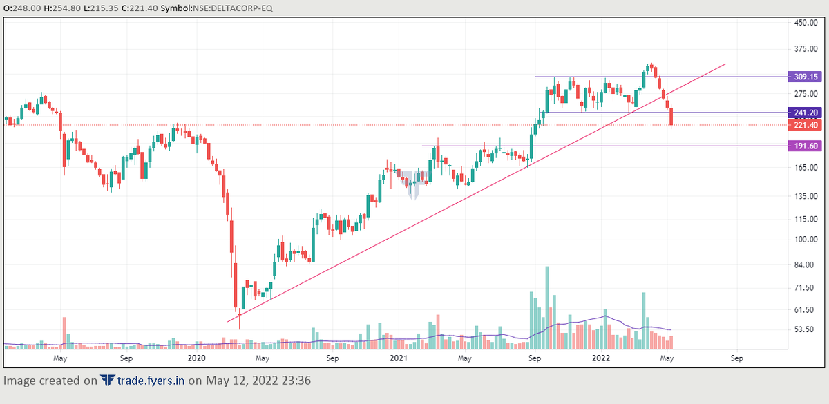This screenshot has height=404, width=829.
Task: Click the 241.20 price level label
Action: 806,113
